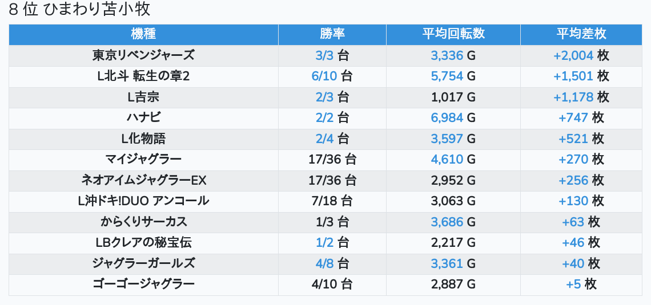The image size is (651, 305).
Task: Click the ゴーゴージャグラー machine name
Action: [x=143, y=284]
